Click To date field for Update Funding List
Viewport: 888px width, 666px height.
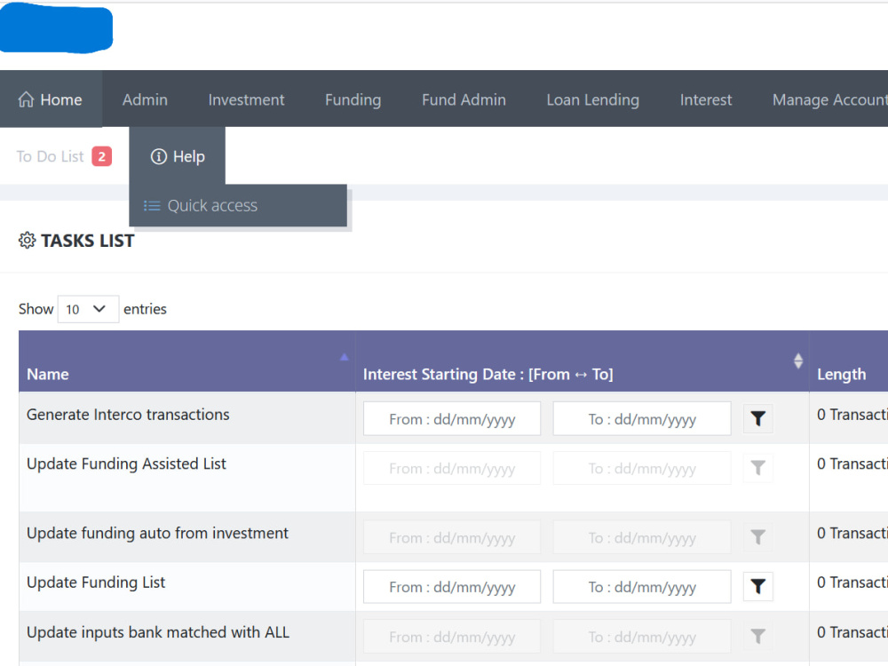click(x=642, y=586)
